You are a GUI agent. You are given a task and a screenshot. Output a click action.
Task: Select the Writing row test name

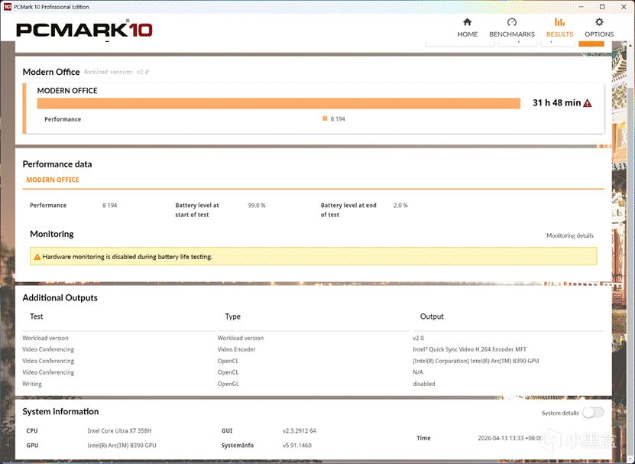(32, 384)
